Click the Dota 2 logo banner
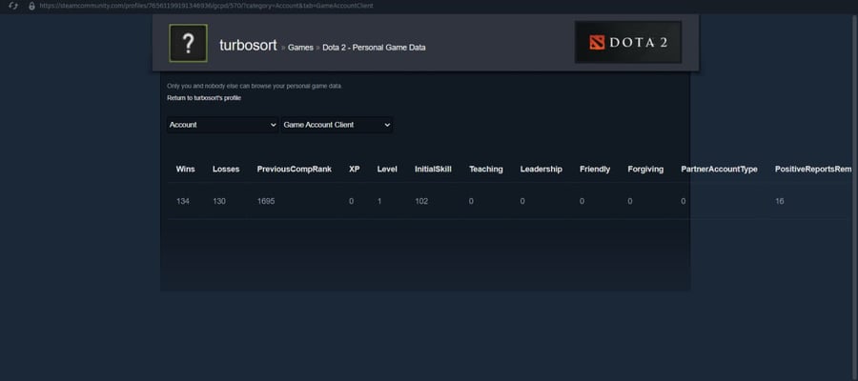This screenshot has height=381, width=858. [x=627, y=42]
